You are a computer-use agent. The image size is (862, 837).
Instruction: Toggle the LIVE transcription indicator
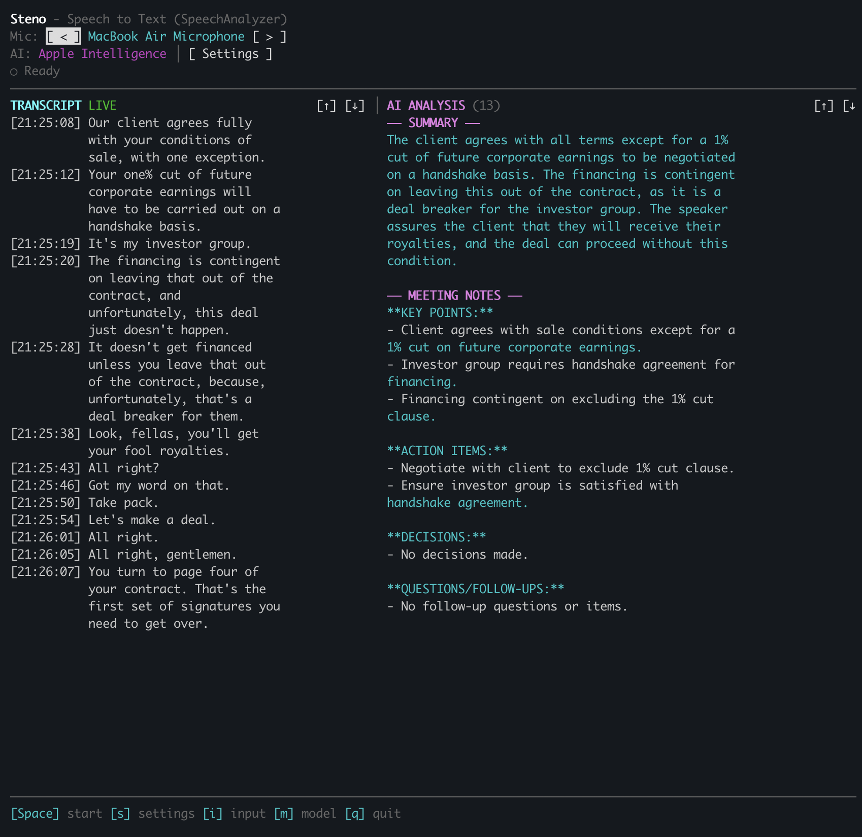tap(101, 106)
